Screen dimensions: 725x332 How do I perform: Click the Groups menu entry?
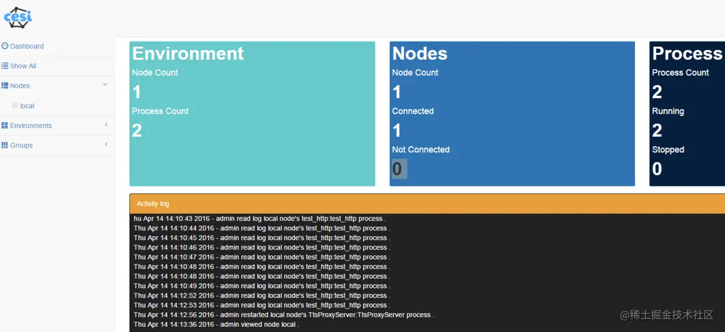(x=57, y=146)
